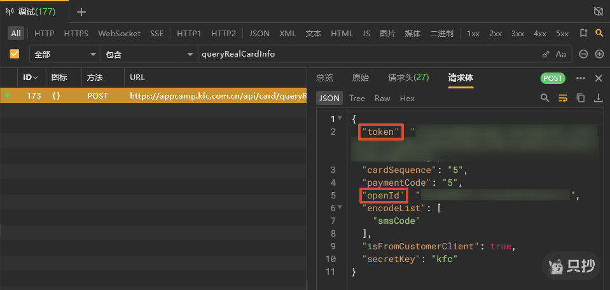Open the 全部 field dropdown
Screen dimensions: 610x290
tap(65, 55)
